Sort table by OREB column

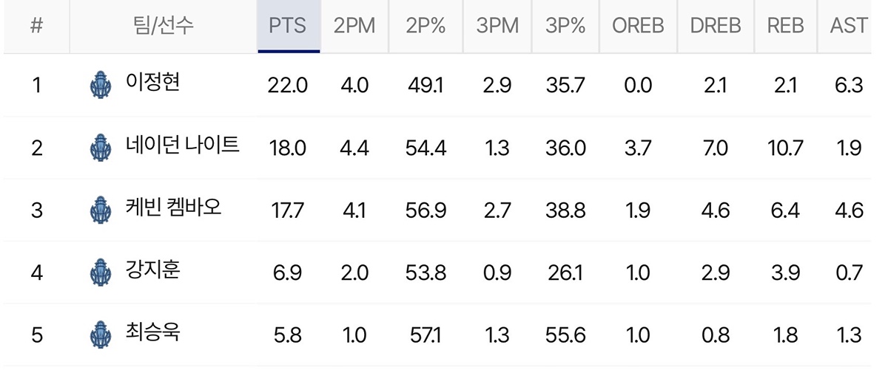pos(638,26)
